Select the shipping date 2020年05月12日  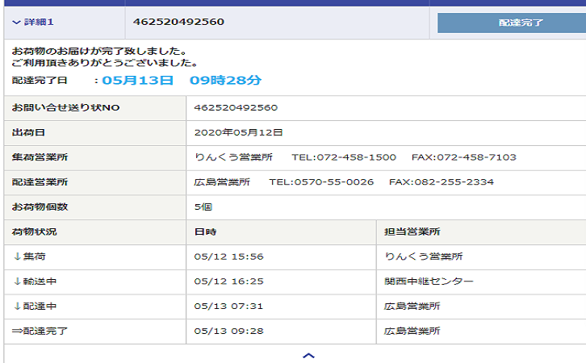[x=238, y=132]
